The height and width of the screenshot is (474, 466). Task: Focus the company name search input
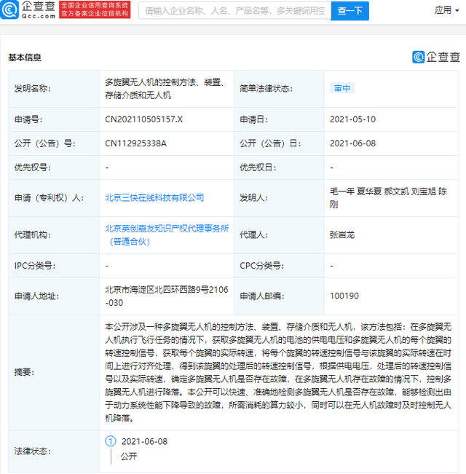[233, 11]
